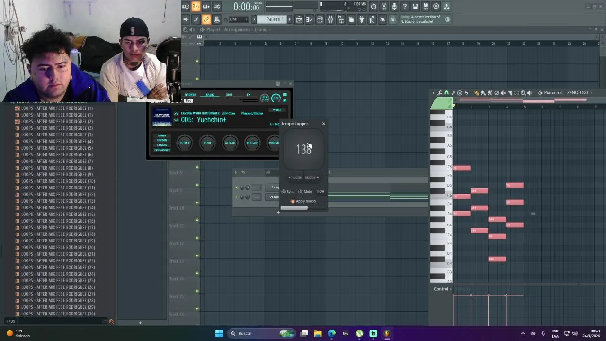This screenshot has height=341, width=606.
Task: Open the Pattern 1 selector
Action: (x=272, y=19)
